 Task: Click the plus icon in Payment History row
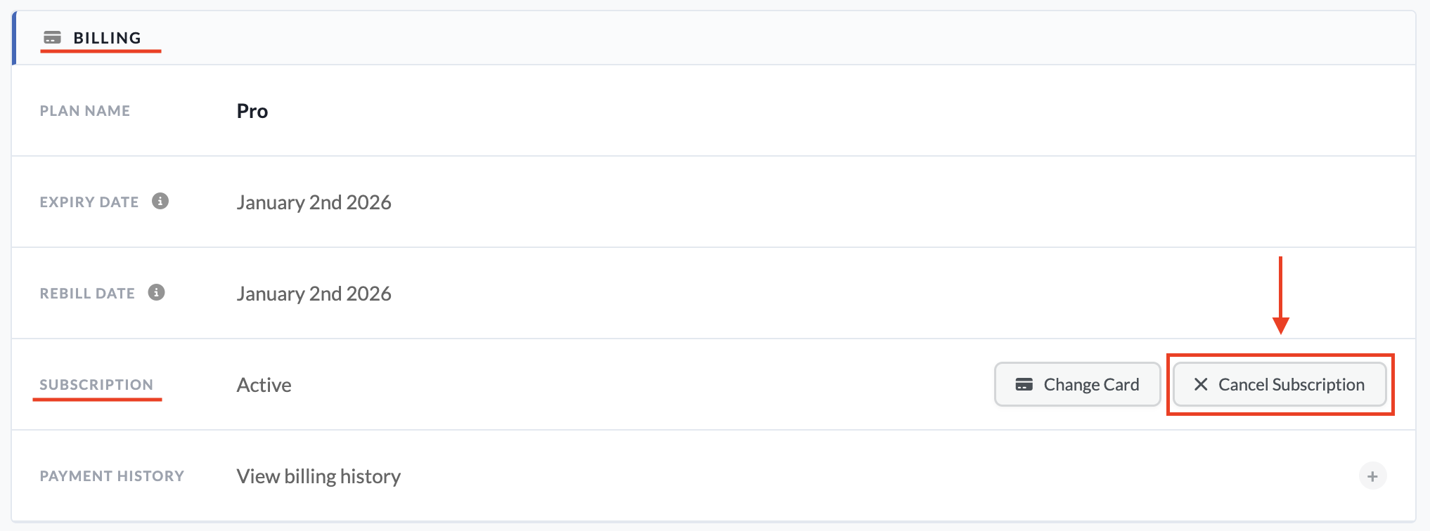click(x=1372, y=476)
